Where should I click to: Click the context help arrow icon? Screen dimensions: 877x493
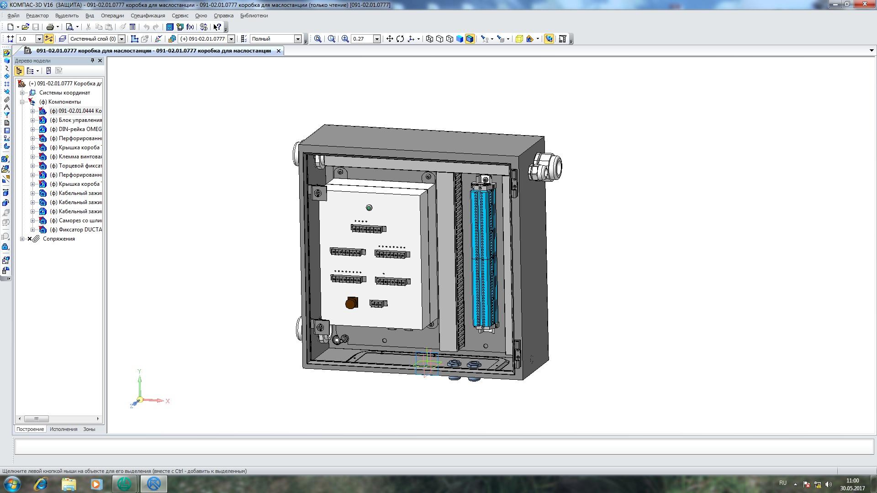tap(217, 27)
